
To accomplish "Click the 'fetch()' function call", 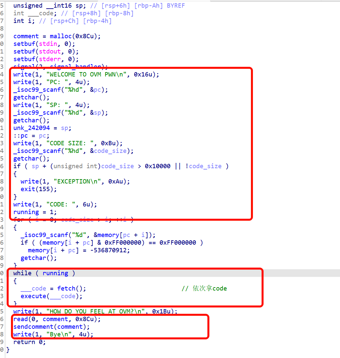I will point(70,289).
